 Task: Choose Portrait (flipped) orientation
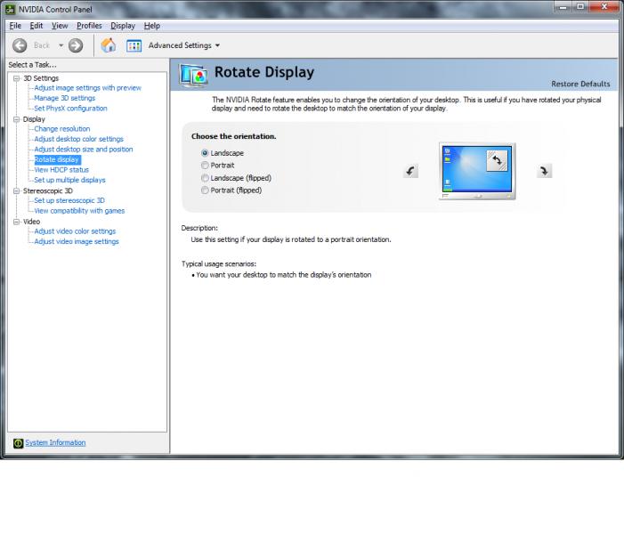pyautogui.click(x=207, y=190)
